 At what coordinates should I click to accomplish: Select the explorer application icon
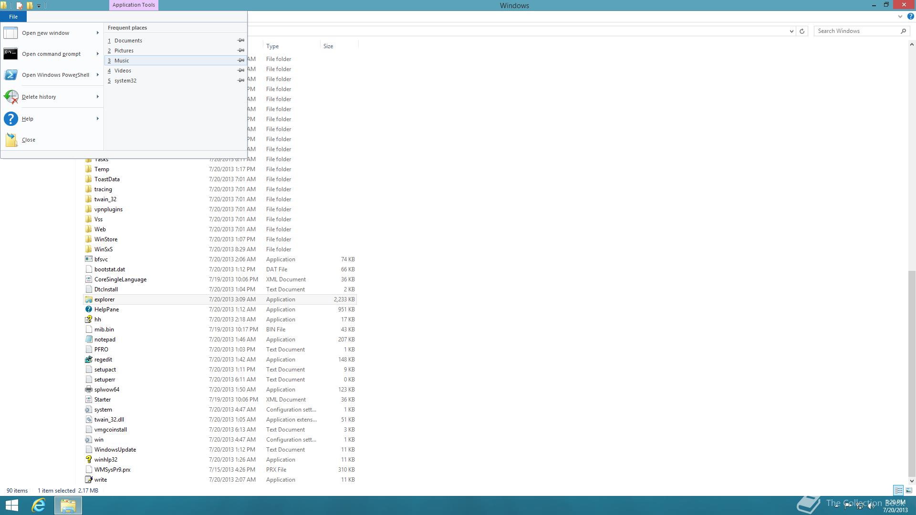[x=88, y=299]
